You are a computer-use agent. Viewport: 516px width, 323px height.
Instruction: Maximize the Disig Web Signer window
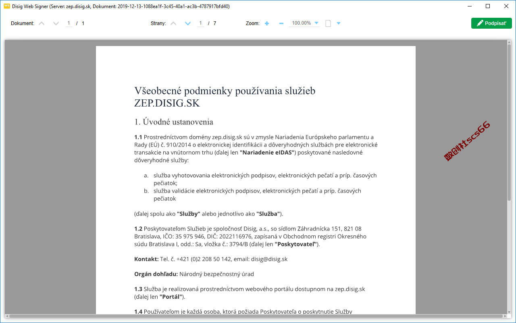tap(488, 6)
